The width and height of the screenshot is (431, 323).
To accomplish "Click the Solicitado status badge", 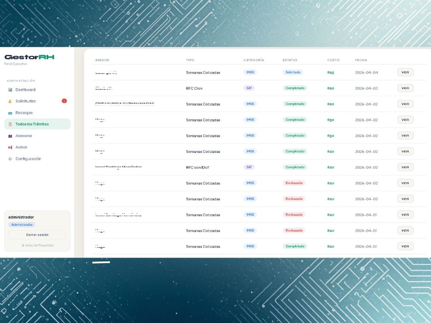I will pos(293,72).
